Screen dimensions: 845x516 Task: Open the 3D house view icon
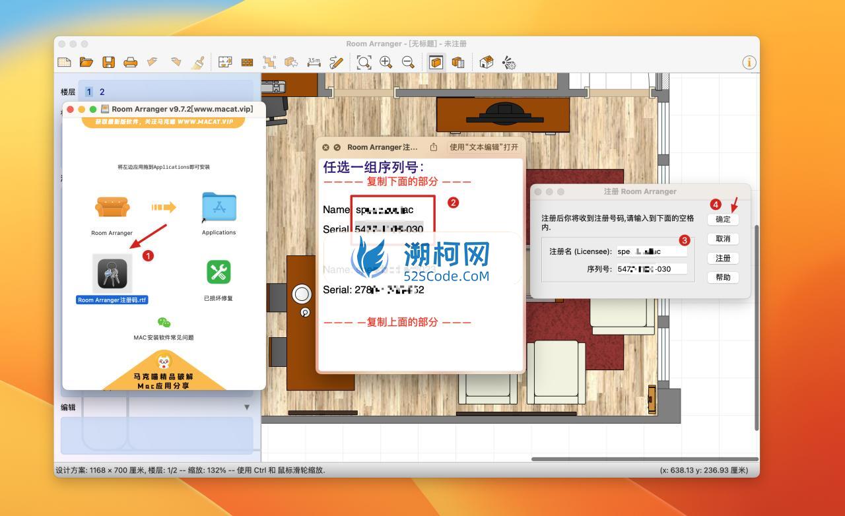pos(486,62)
